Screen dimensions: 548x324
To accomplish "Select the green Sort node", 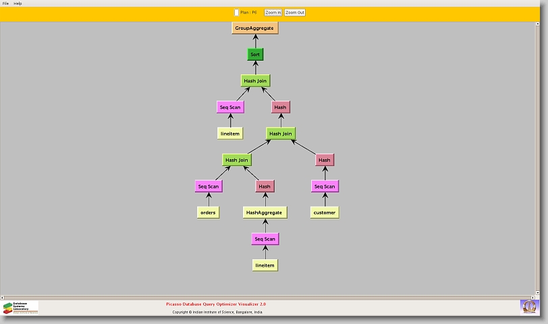I will coord(255,55).
